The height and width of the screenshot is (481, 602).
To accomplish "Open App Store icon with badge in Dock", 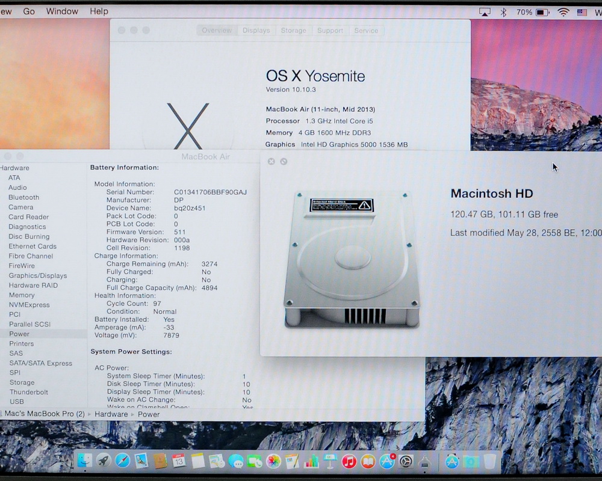I will pos(387,461).
